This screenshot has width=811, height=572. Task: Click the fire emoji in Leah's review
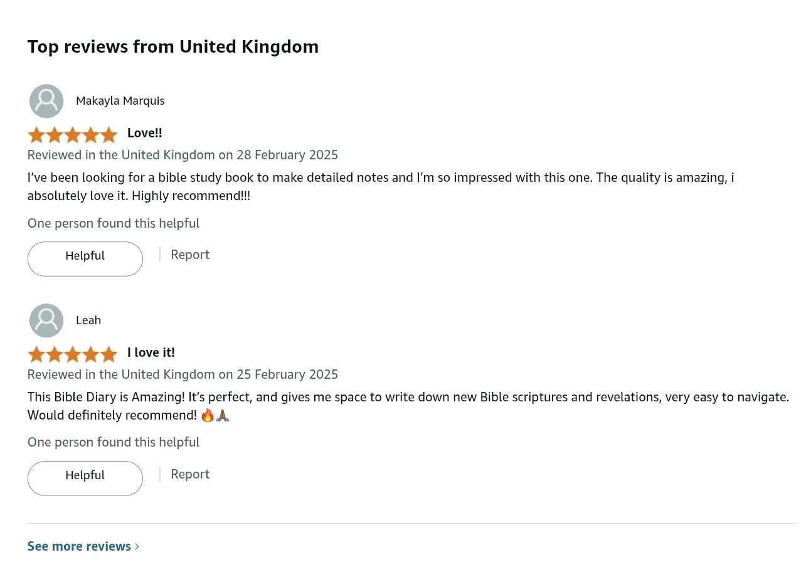point(208,415)
